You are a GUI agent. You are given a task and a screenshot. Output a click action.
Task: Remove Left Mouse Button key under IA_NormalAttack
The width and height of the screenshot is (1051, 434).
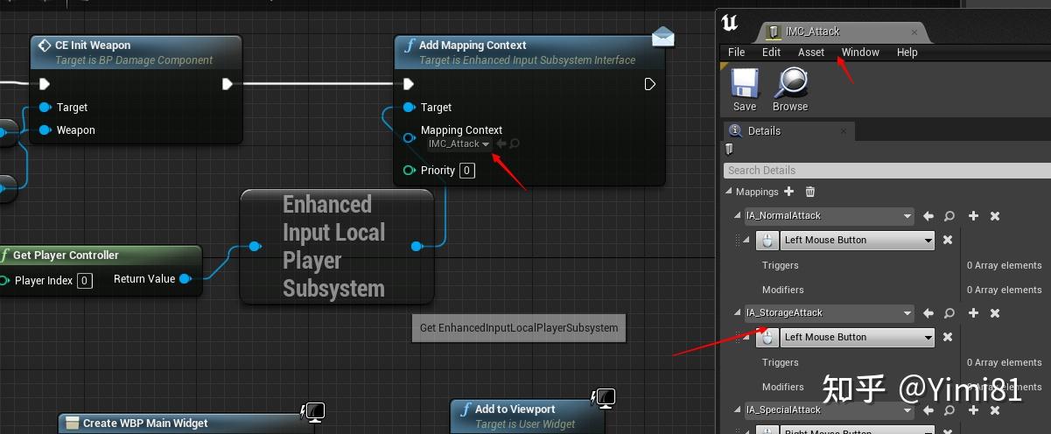[948, 240]
